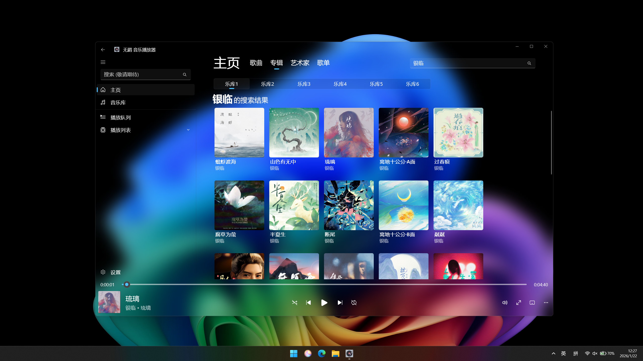This screenshot has height=361, width=643.
Task: Mute the volume speaker icon
Action: point(505,303)
